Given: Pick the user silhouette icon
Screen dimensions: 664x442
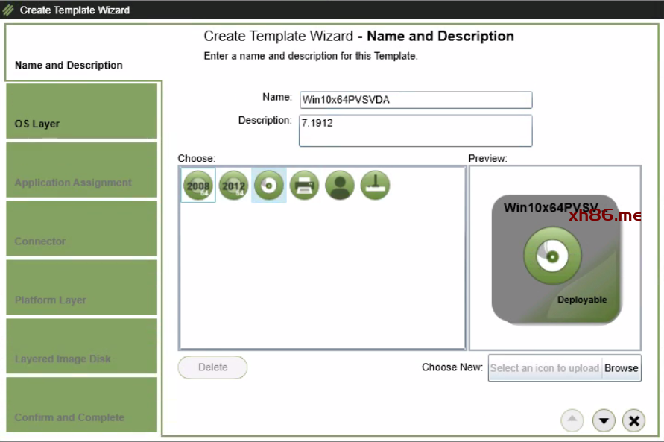Looking at the screenshot, I should coord(340,186).
